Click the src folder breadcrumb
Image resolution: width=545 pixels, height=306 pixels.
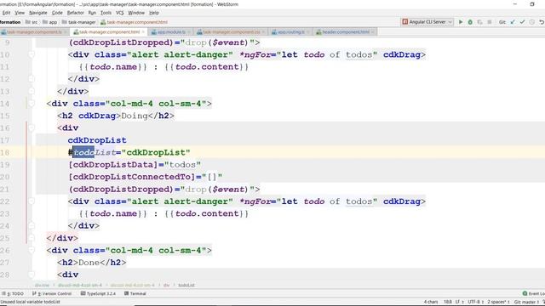tap(32, 22)
